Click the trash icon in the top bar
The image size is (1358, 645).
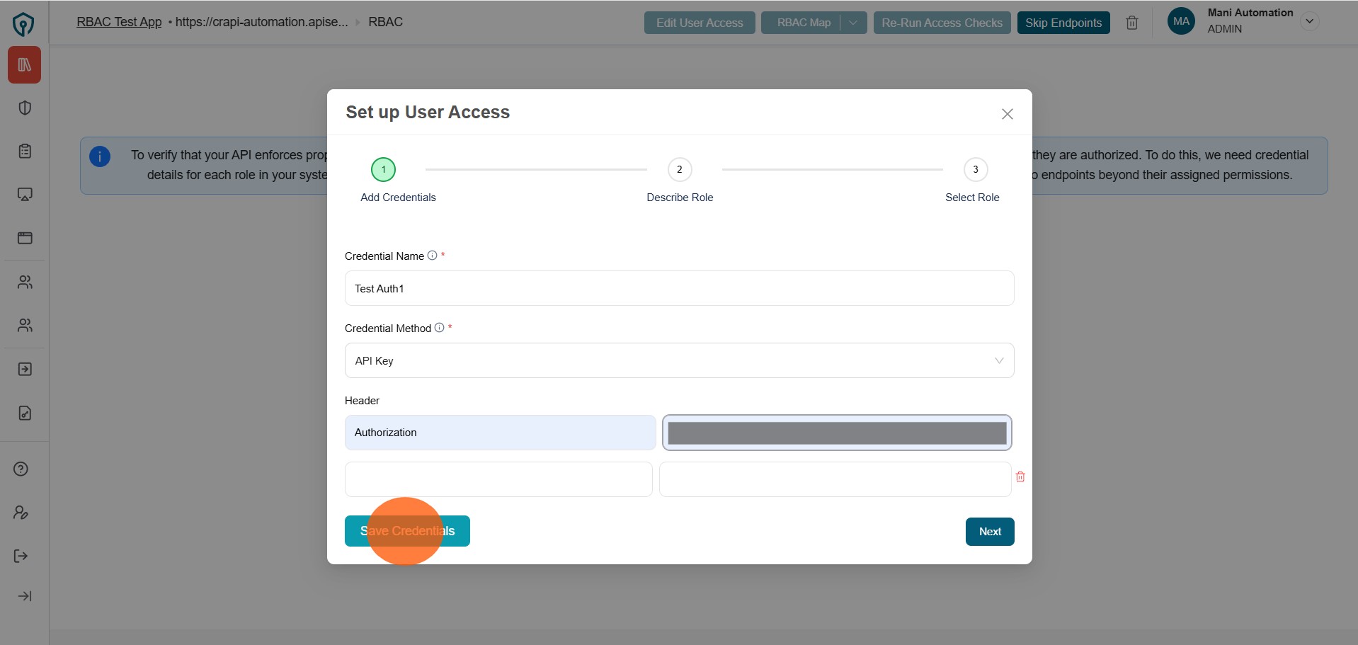coord(1131,22)
